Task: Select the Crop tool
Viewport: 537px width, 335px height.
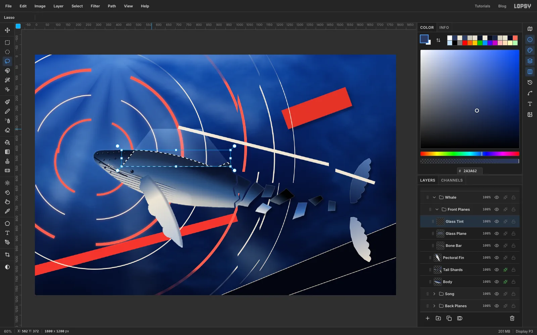Action: (x=7, y=255)
